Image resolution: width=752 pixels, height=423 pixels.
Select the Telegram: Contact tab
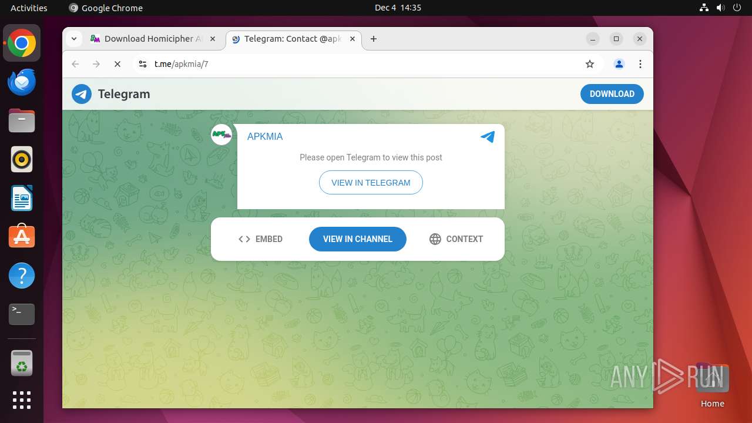[x=293, y=39]
